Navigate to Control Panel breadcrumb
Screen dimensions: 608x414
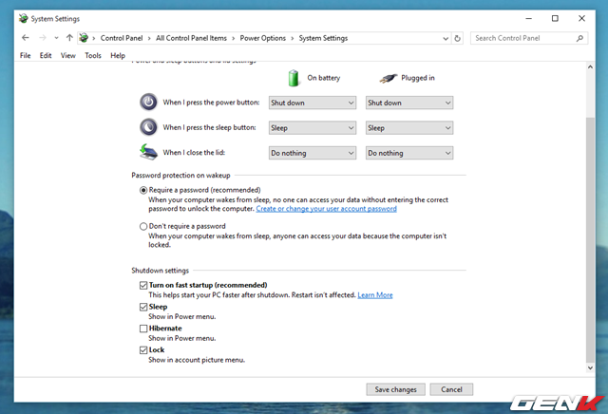(x=122, y=38)
